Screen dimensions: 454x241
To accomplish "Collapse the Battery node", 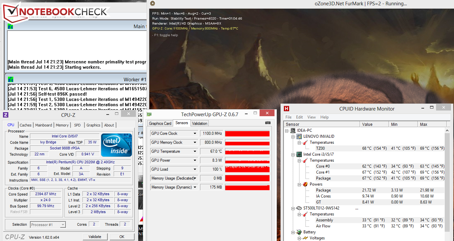I will click(293, 232).
